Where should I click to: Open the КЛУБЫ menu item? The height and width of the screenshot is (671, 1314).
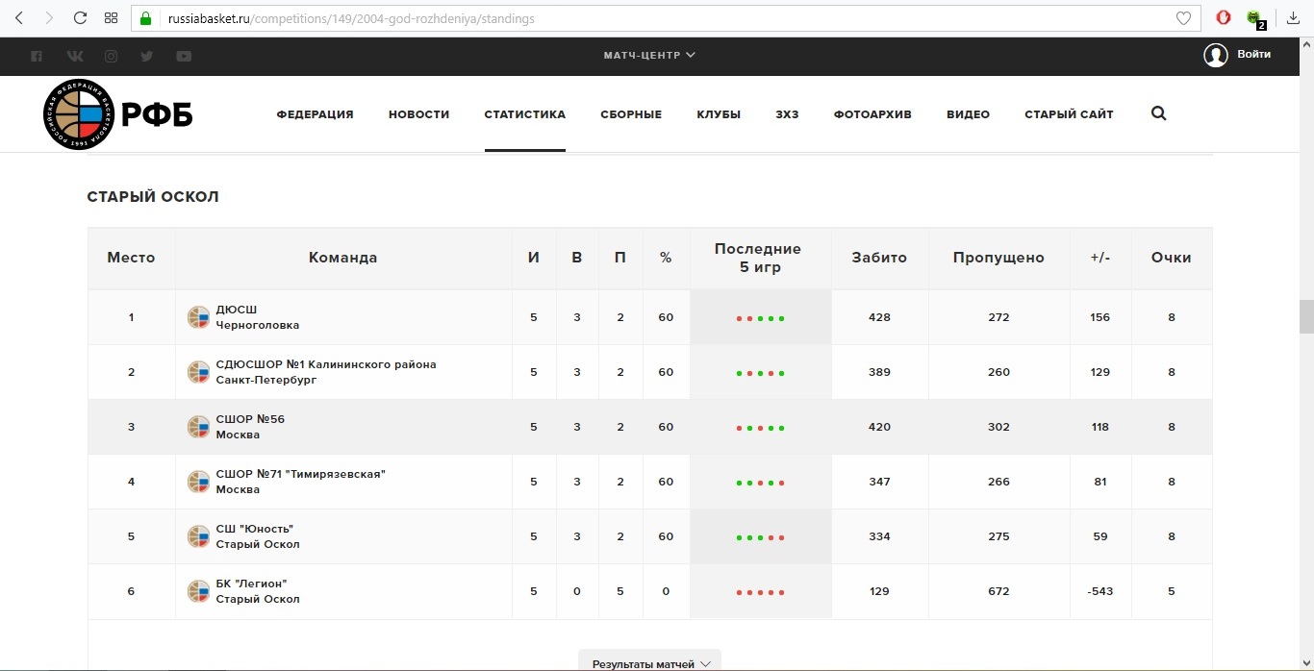(x=719, y=114)
